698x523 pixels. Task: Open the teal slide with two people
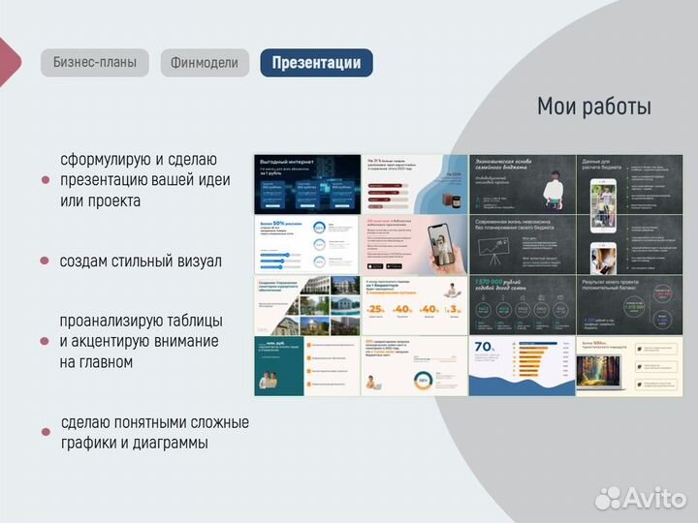307,366
